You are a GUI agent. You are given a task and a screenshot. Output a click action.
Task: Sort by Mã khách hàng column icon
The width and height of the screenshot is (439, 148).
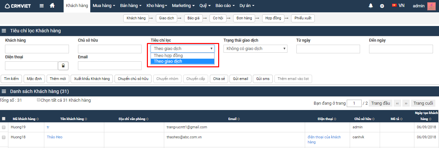click(x=38, y=119)
